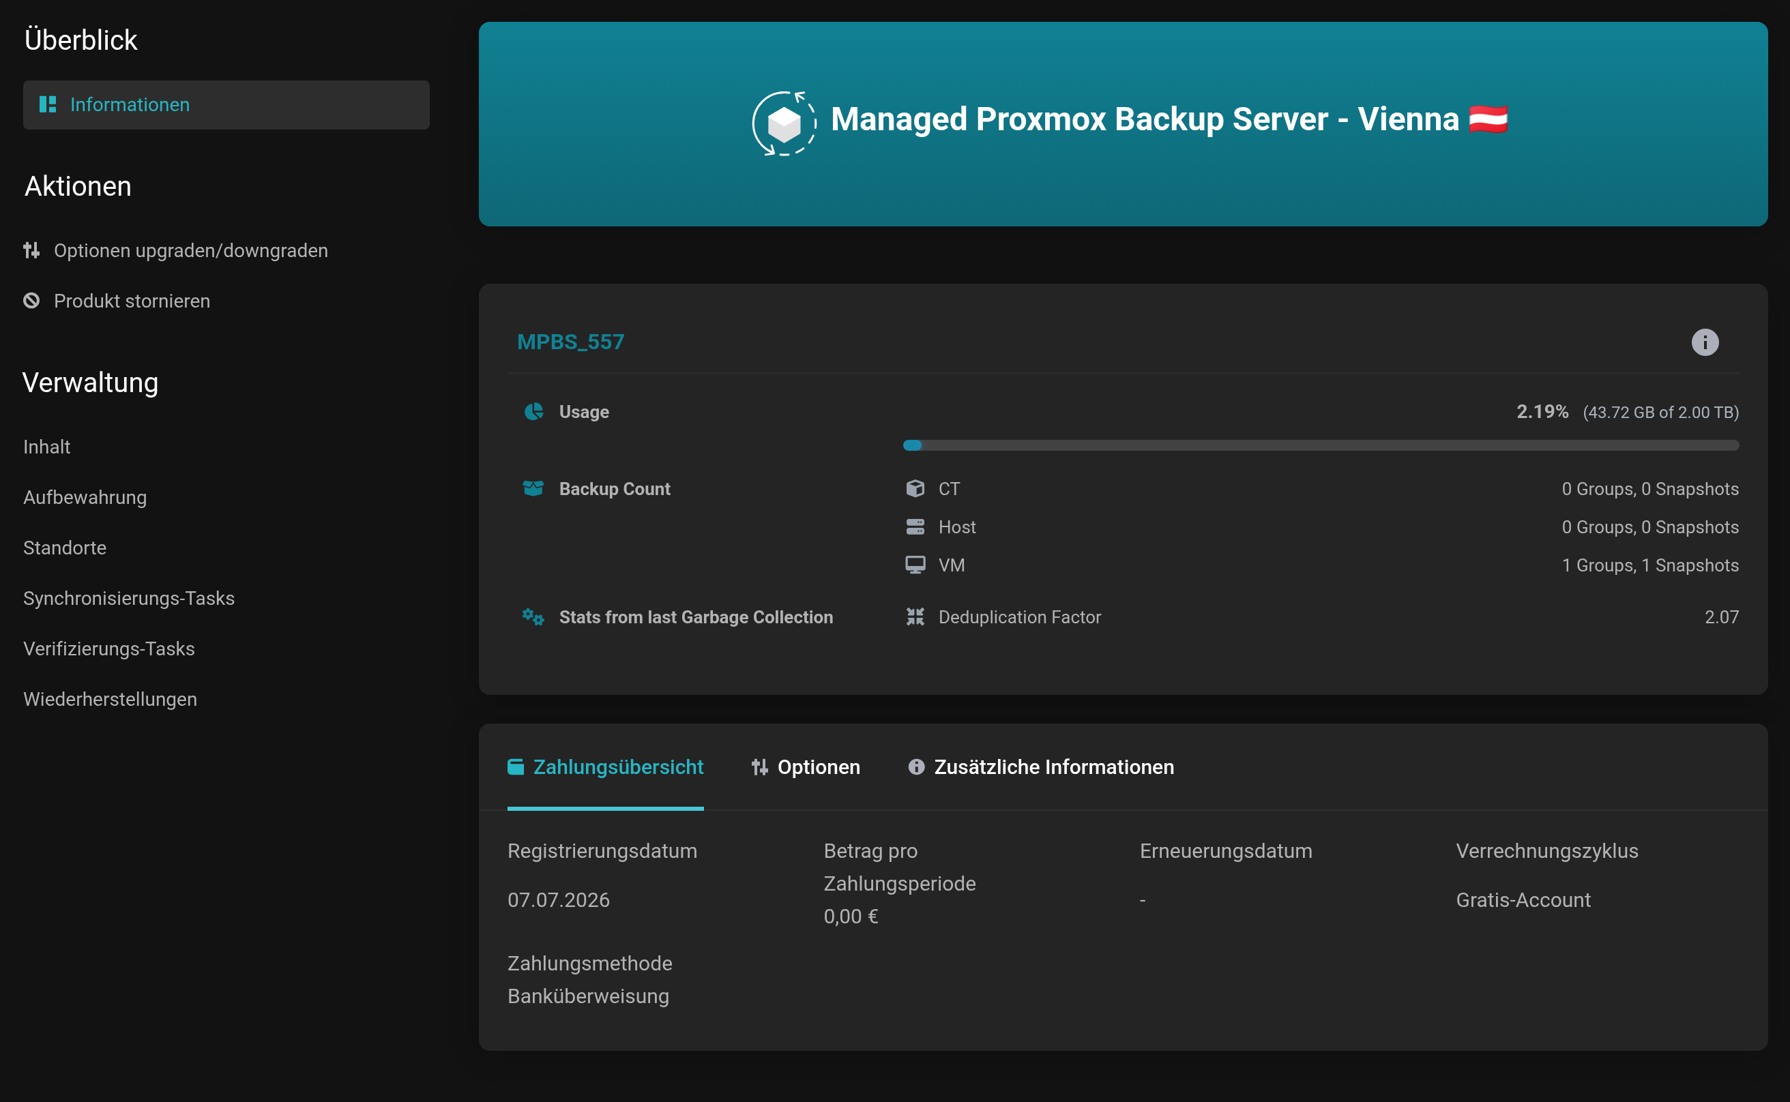Viewport: 1790px width, 1102px height.
Task: Click the Überblick section heading
Action: [x=81, y=40]
